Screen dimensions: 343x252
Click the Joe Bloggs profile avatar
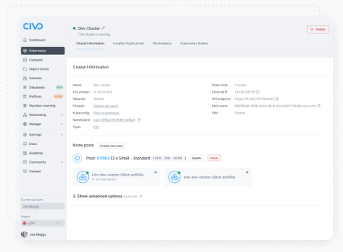[24, 234]
